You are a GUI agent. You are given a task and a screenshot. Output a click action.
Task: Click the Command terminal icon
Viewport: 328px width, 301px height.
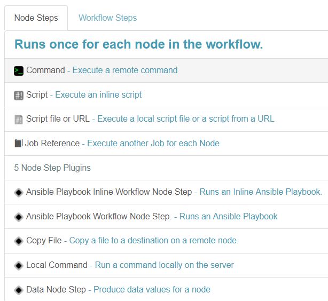pos(19,70)
